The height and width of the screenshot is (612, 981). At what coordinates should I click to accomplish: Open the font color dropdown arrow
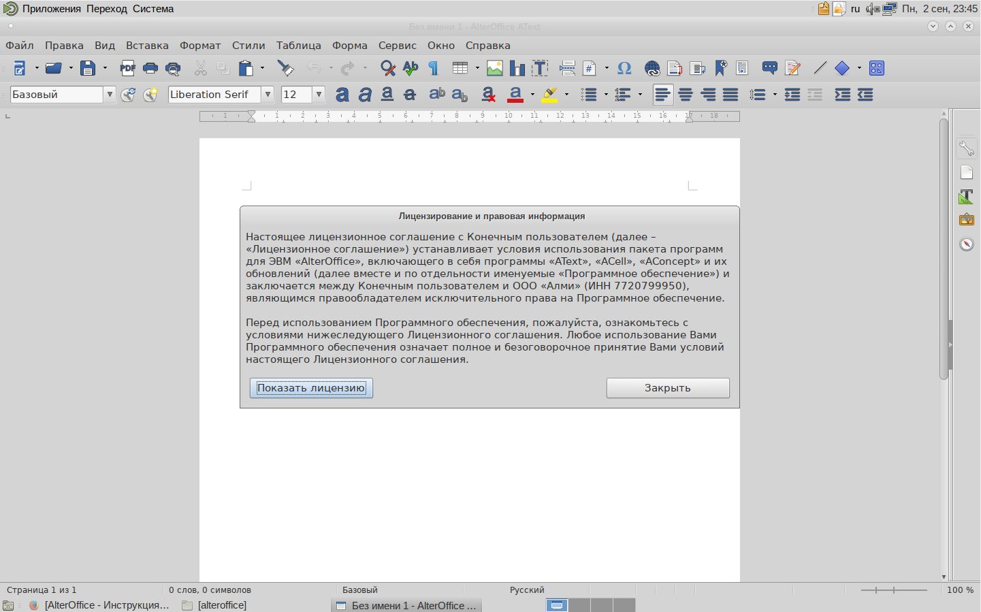tap(532, 95)
